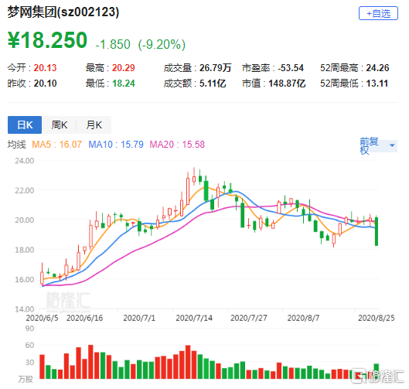This screenshot has width=409, height=389.
Task: Click the percent change (-9.20%)
Action: (x=162, y=44)
